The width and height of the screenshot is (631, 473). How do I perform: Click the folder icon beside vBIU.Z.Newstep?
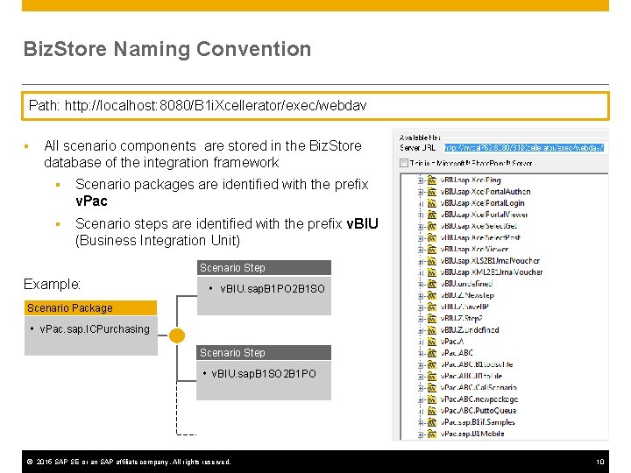click(x=432, y=296)
